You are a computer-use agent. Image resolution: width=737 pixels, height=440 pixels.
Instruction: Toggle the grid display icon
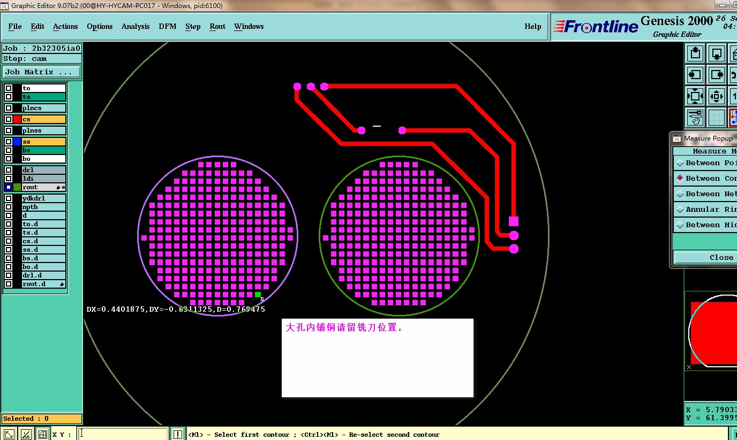coord(717,118)
